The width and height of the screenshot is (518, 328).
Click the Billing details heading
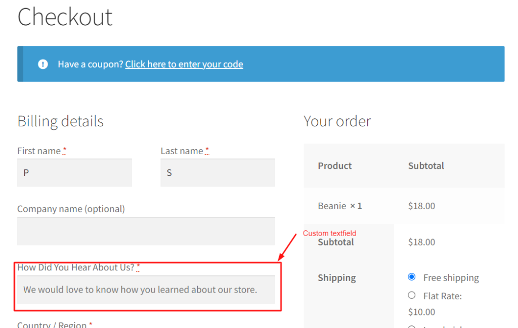click(61, 121)
